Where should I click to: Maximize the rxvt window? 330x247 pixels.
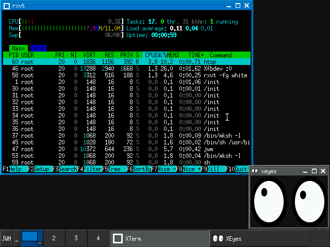click(x=238, y=6)
